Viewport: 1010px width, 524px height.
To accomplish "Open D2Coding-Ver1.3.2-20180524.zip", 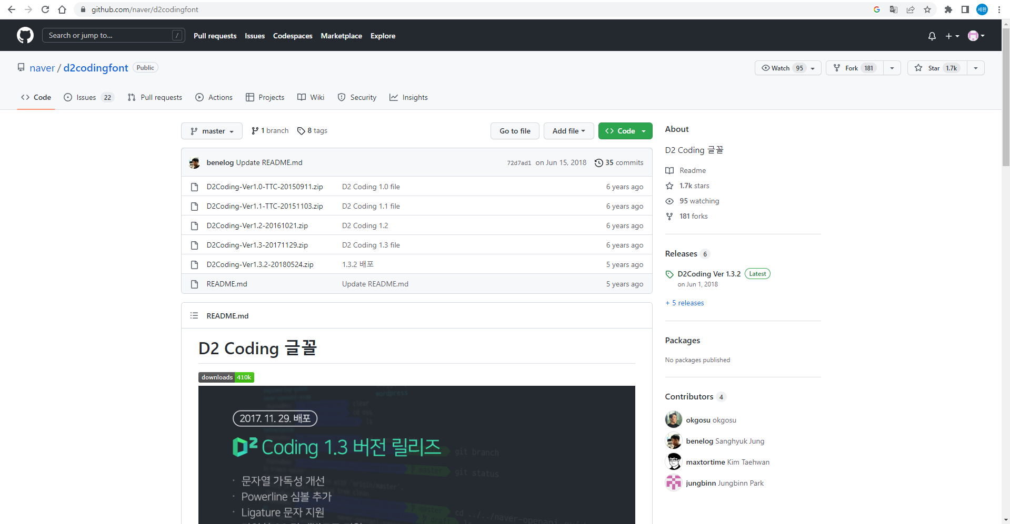I will 260,264.
